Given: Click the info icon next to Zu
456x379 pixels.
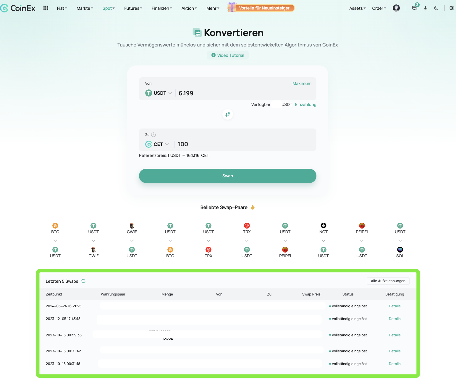Looking at the screenshot, I should pyautogui.click(x=153, y=135).
